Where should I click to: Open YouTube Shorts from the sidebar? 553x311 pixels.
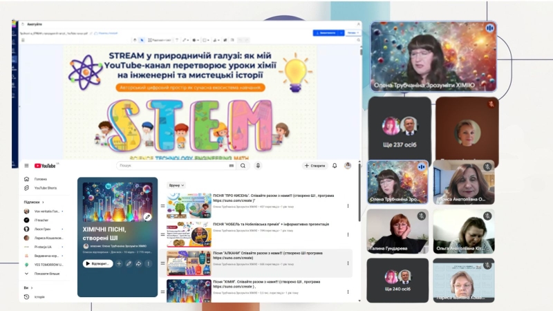(45, 188)
